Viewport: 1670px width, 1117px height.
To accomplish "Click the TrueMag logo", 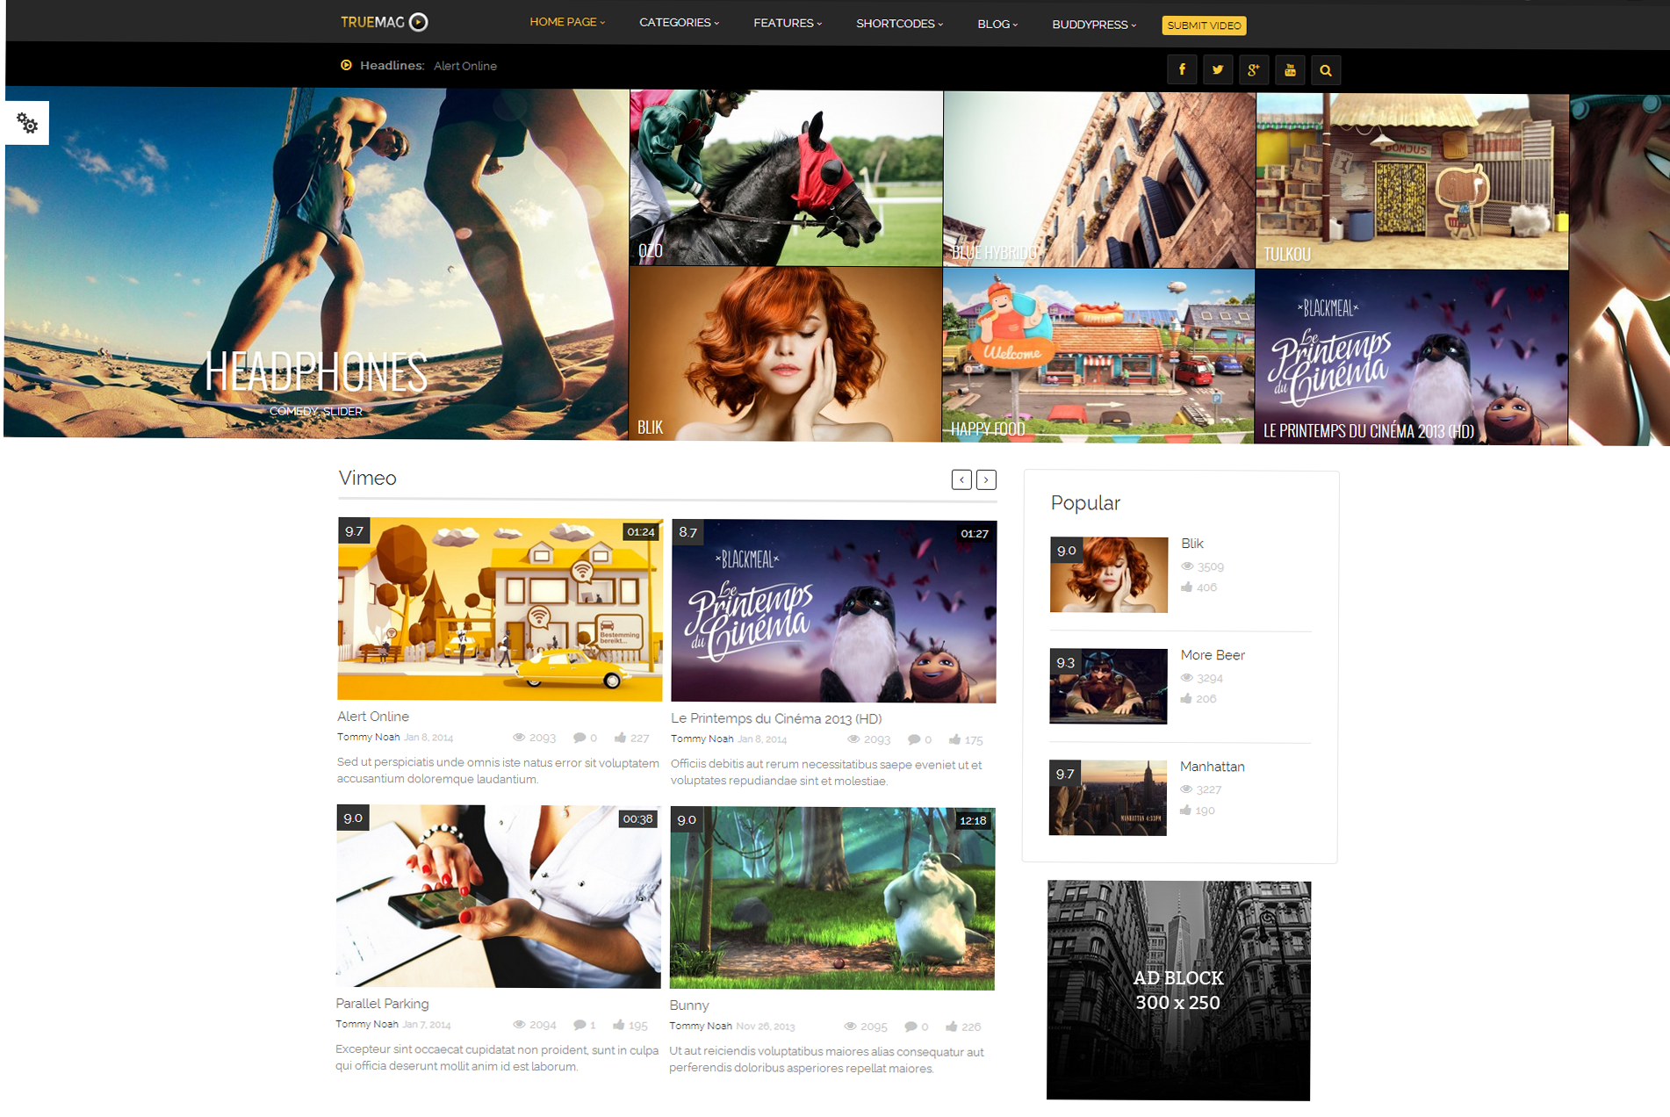I will (x=384, y=22).
